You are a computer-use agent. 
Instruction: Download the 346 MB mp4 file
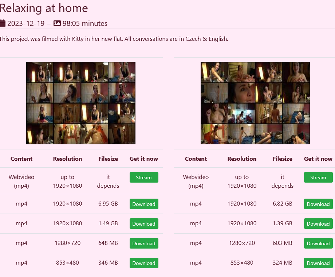pyautogui.click(x=144, y=263)
